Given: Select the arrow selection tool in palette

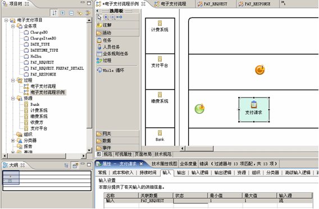Looking at the screenshot, I should point(99,17).
